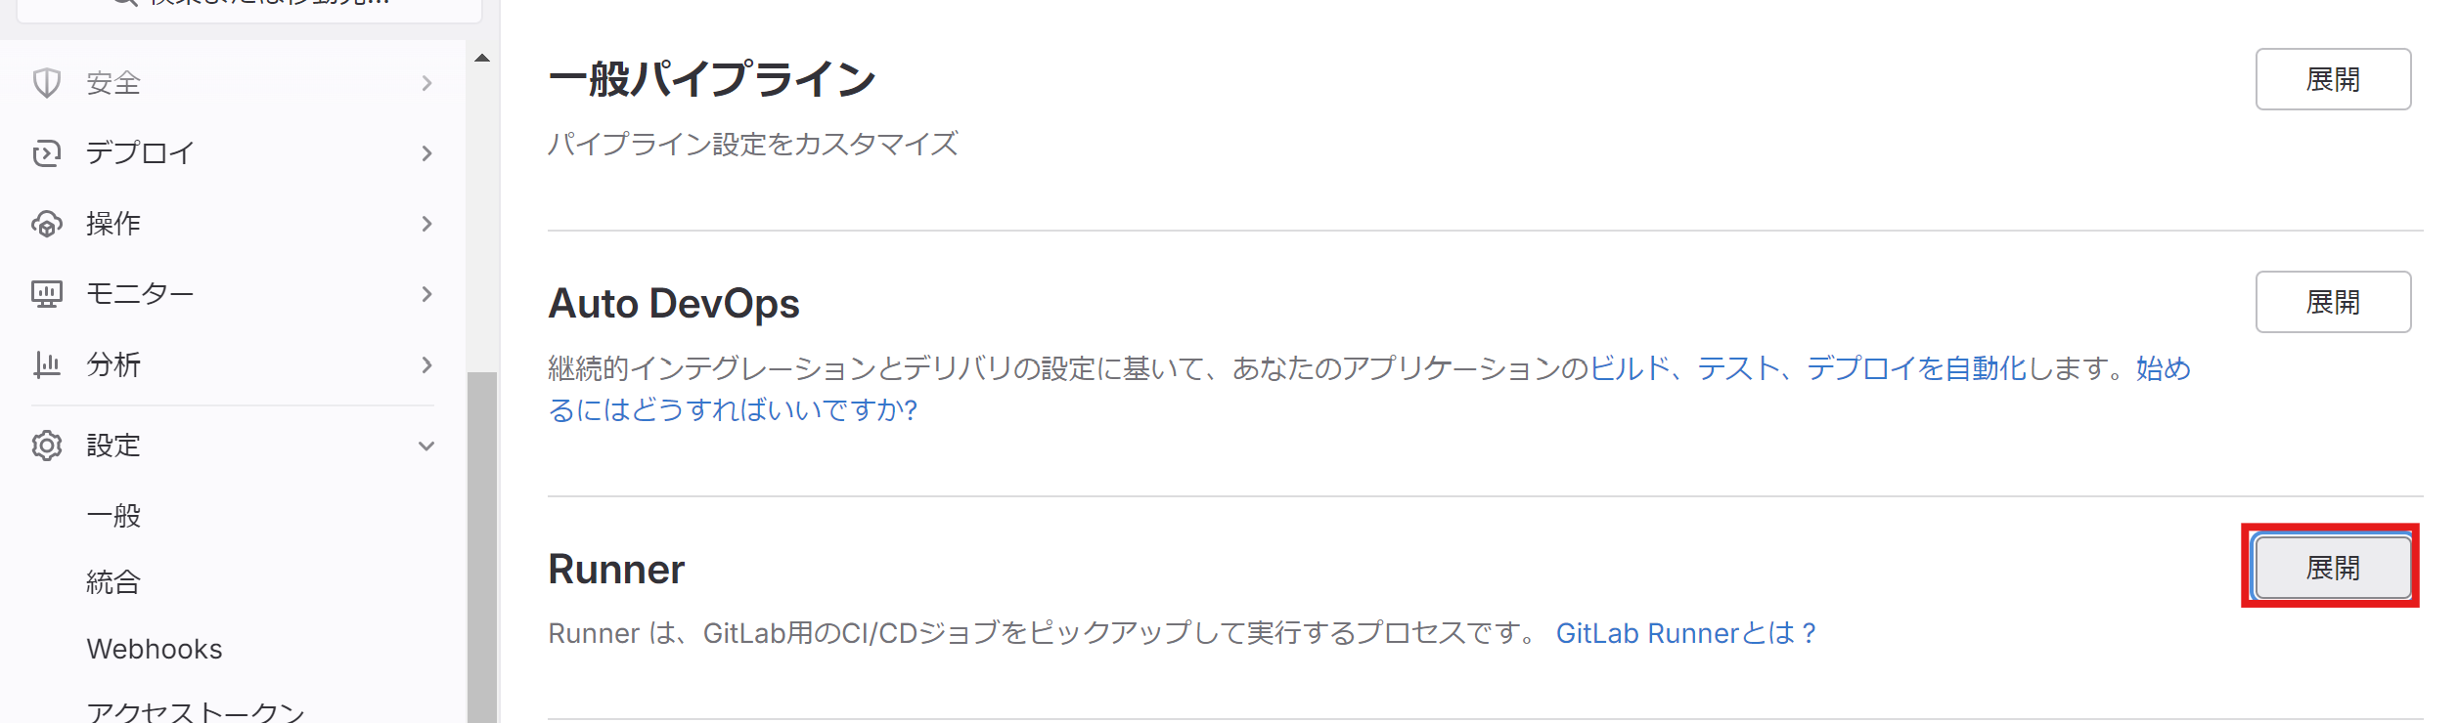Collapse the 設定 section chevron

[426, 446]
